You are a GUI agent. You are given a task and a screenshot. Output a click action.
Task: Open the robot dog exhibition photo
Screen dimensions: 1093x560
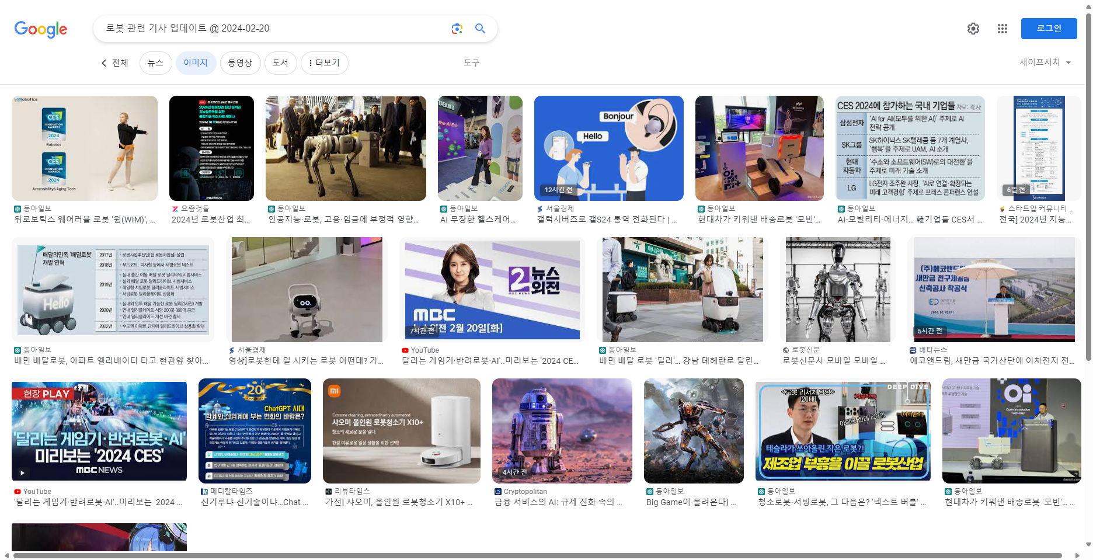click(346, 148)
